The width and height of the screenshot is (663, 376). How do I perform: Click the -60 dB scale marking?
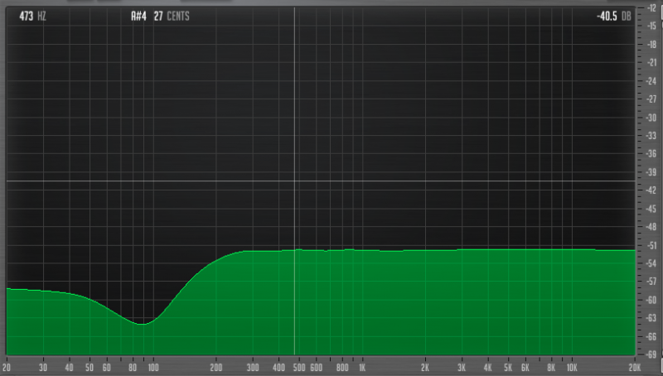tap(652, 300)
